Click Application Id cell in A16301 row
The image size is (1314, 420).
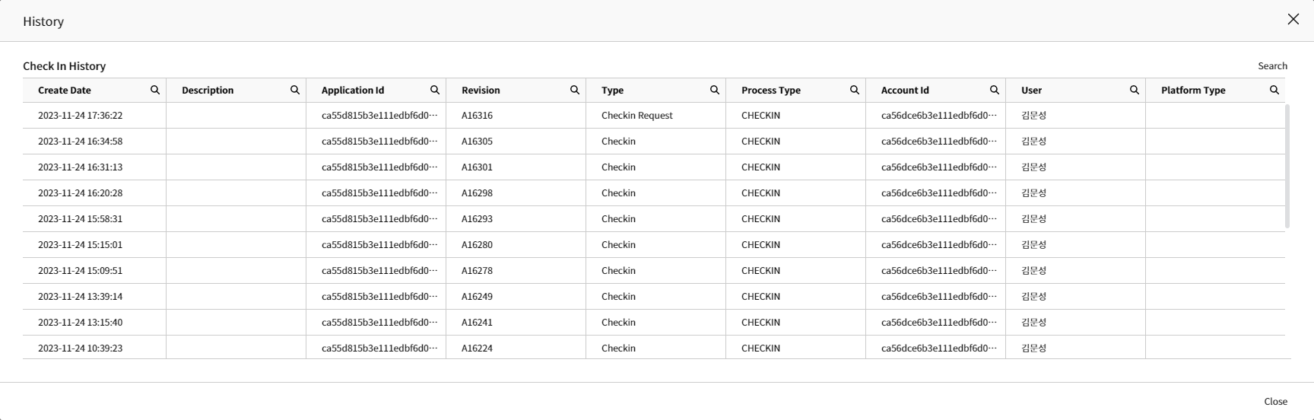(376, 167)
